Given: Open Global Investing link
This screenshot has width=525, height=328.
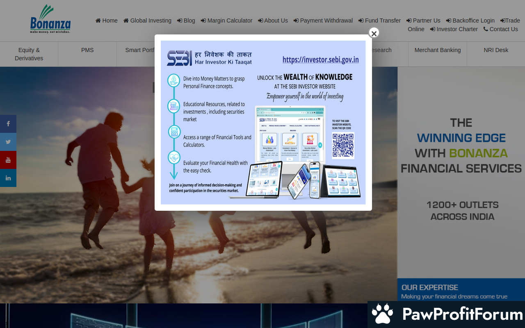Looking at the screenshot, I should pyautogui.click(x=147, y=20).
